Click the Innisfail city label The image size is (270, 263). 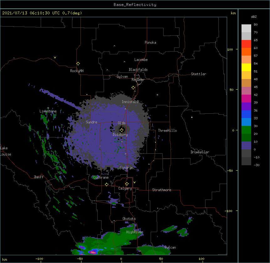click(x=130, y=102)
